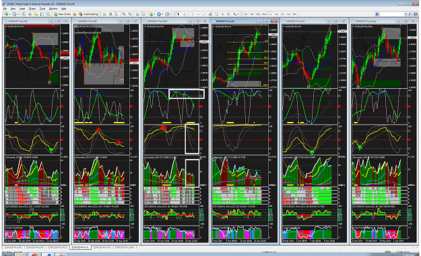Open the Insert menu

[22, 9]
